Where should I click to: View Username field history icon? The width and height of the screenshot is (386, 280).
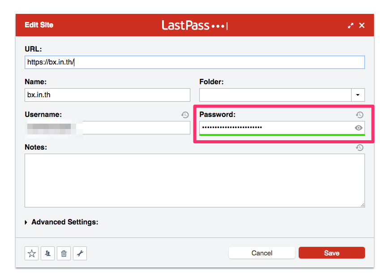[185, 115]
